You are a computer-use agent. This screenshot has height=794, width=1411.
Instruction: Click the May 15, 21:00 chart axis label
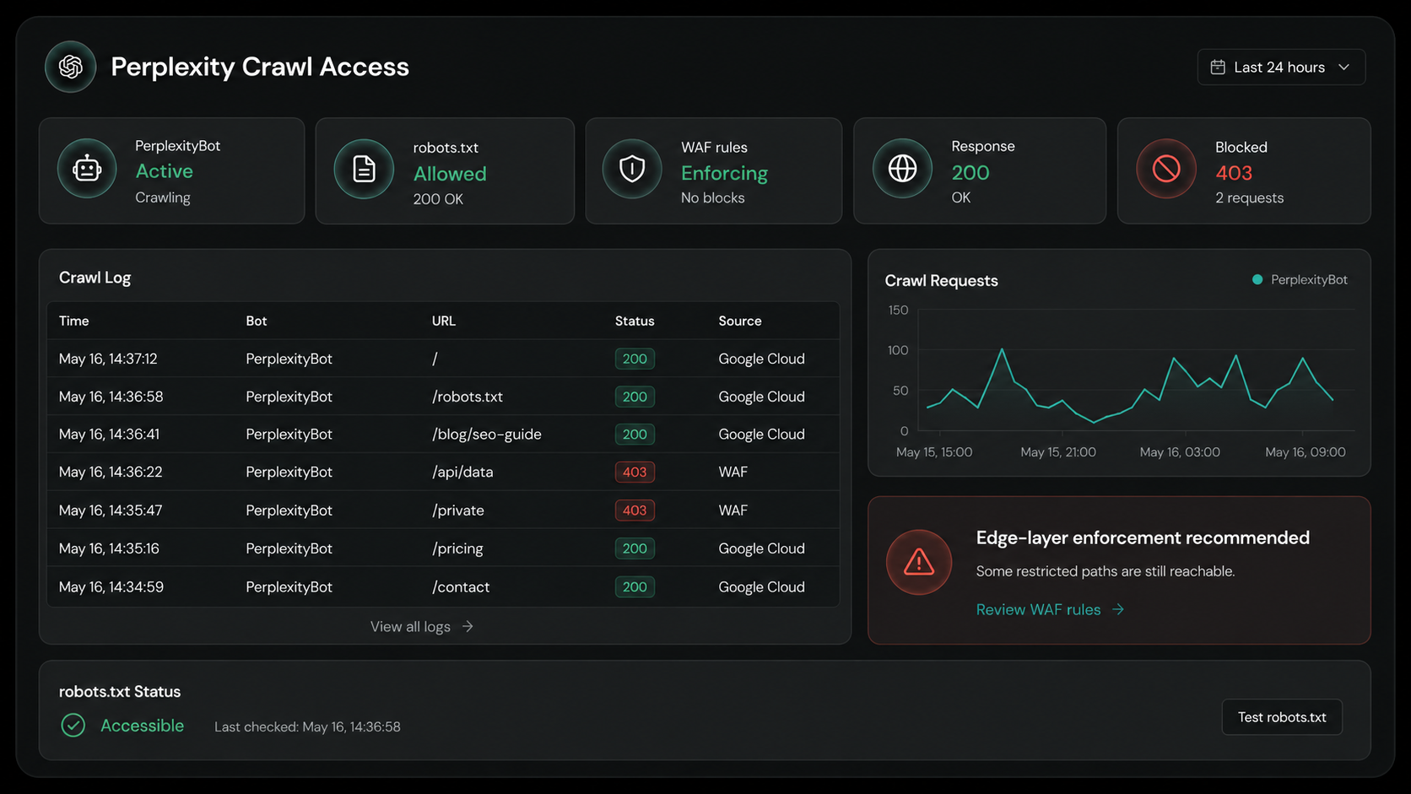(x=1058, y=452)
